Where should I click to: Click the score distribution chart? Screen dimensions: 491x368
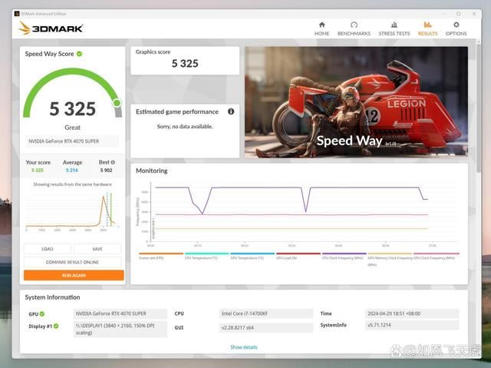[72, 211]
